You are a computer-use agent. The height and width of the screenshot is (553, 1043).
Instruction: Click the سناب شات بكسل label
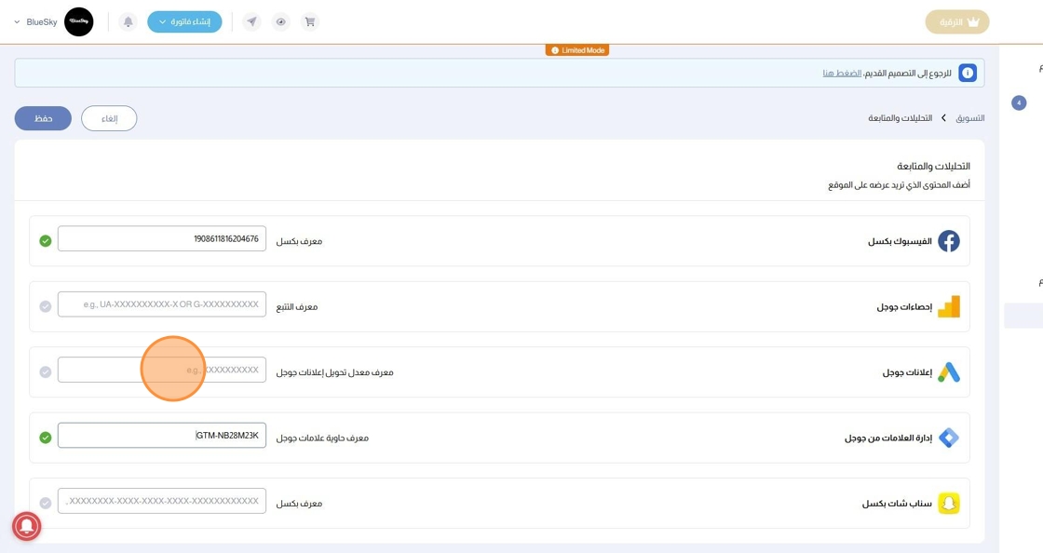(897, 504)
